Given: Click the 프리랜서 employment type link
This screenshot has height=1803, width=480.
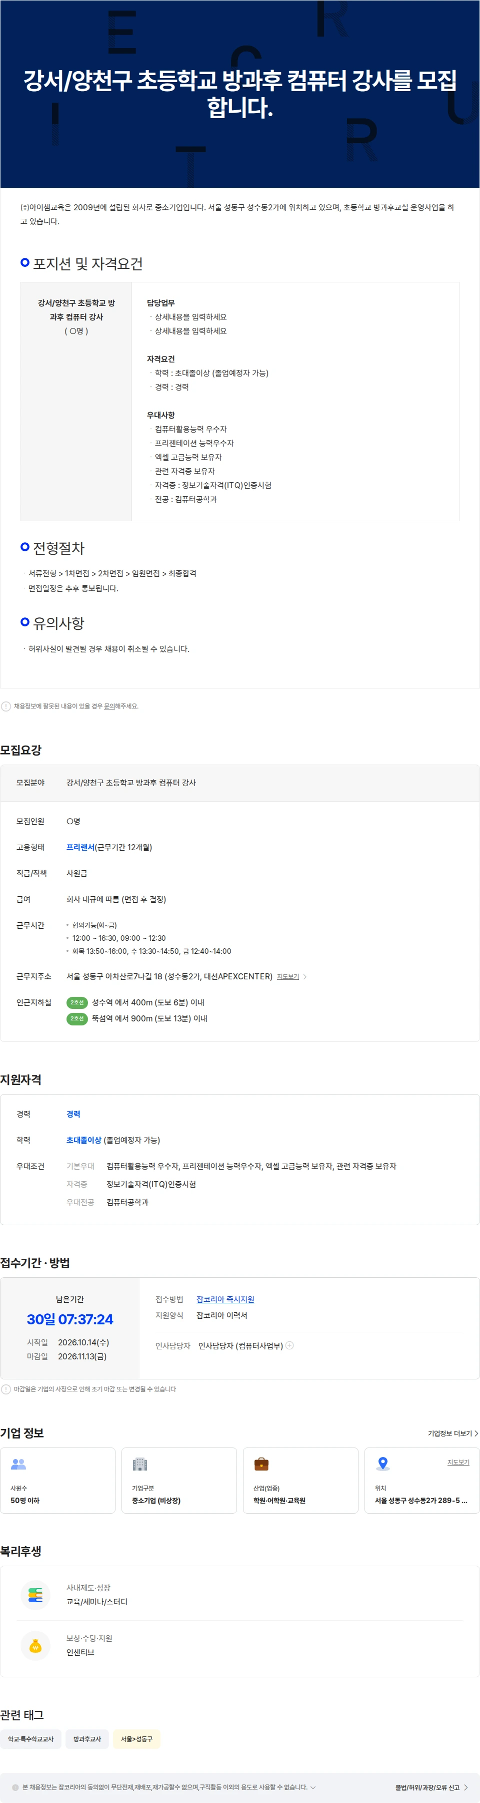Looking at the screenshot, I should click(x=80, y=847).
